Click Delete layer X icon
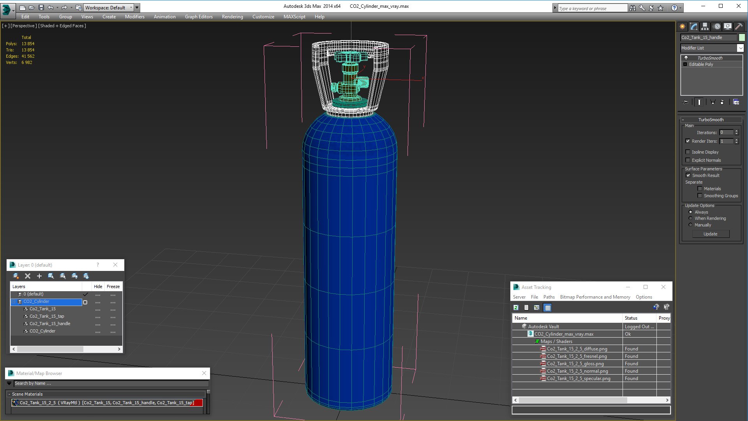Image resolution: width=748 pixels, height=421 pixels. point(28,276)
